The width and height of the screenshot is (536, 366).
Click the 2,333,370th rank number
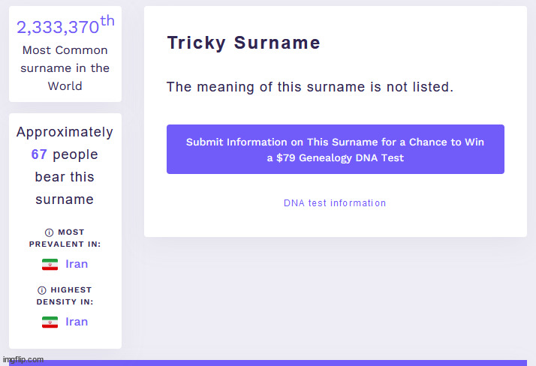pos(58,28)
